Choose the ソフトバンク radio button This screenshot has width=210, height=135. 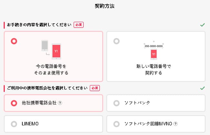116,103
